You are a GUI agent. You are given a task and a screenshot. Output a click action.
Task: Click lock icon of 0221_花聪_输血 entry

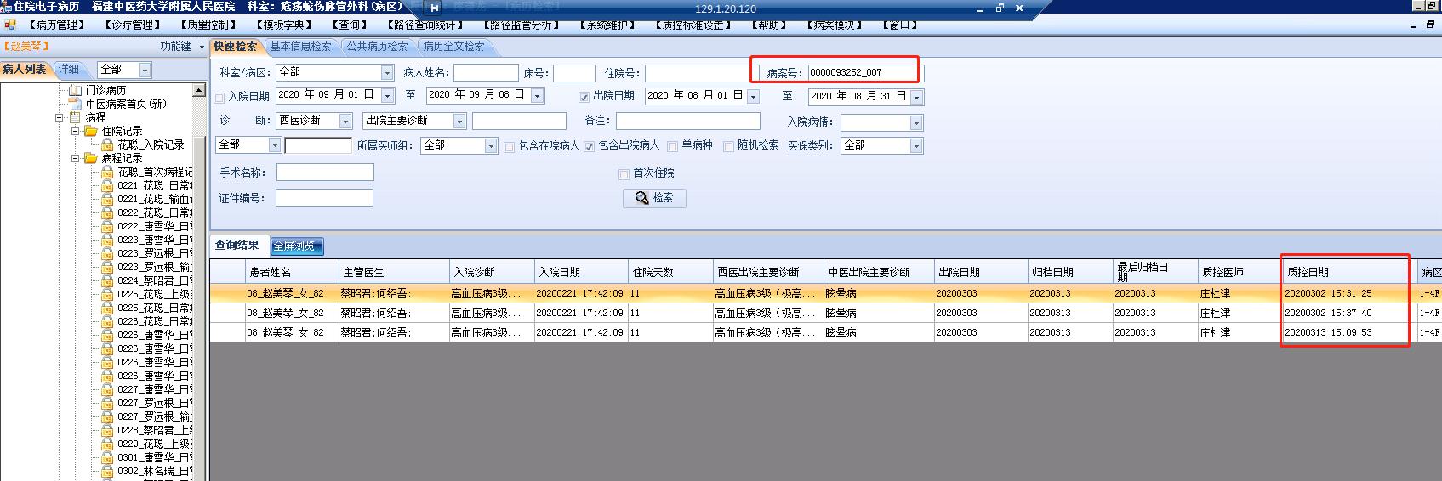(107, 199)
